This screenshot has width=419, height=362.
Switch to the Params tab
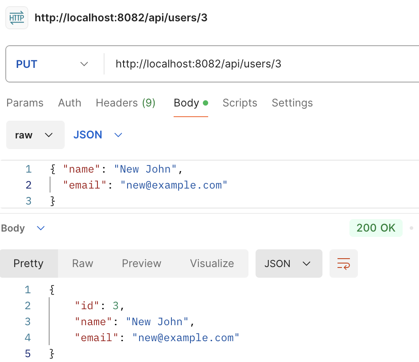25,103
